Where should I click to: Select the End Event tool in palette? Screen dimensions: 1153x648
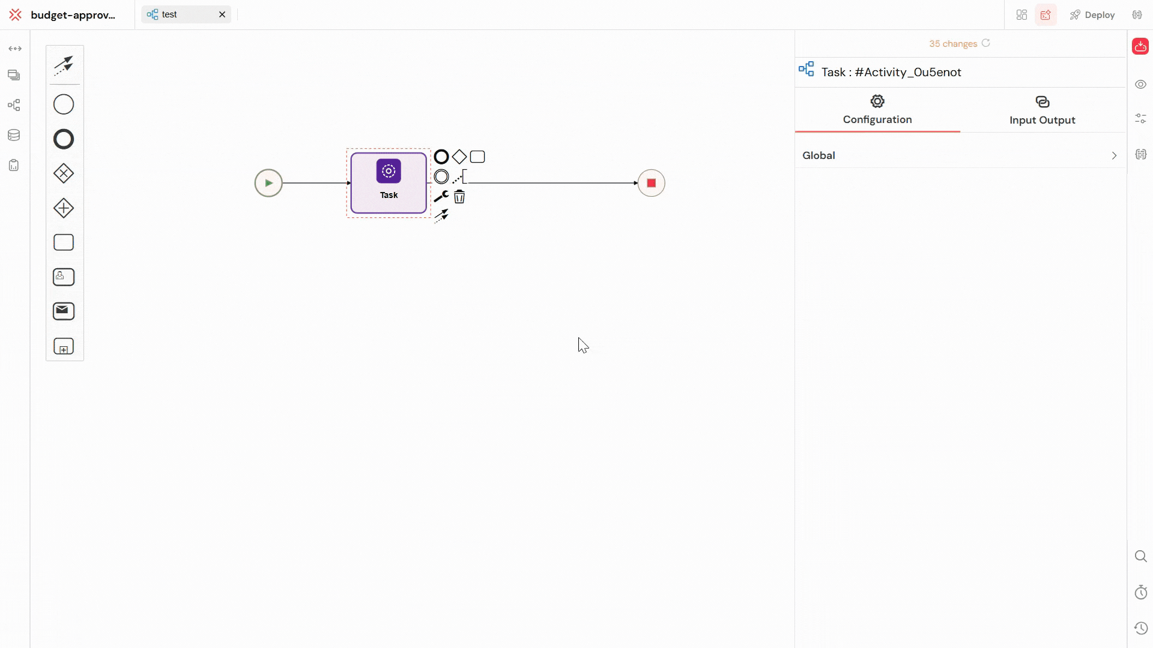click(x=63, y=139)
